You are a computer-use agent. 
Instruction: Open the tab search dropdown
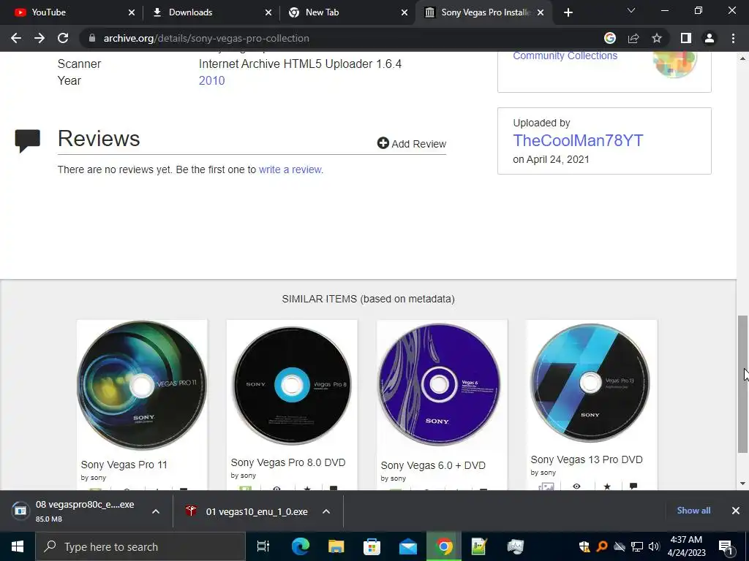(631, 10)
